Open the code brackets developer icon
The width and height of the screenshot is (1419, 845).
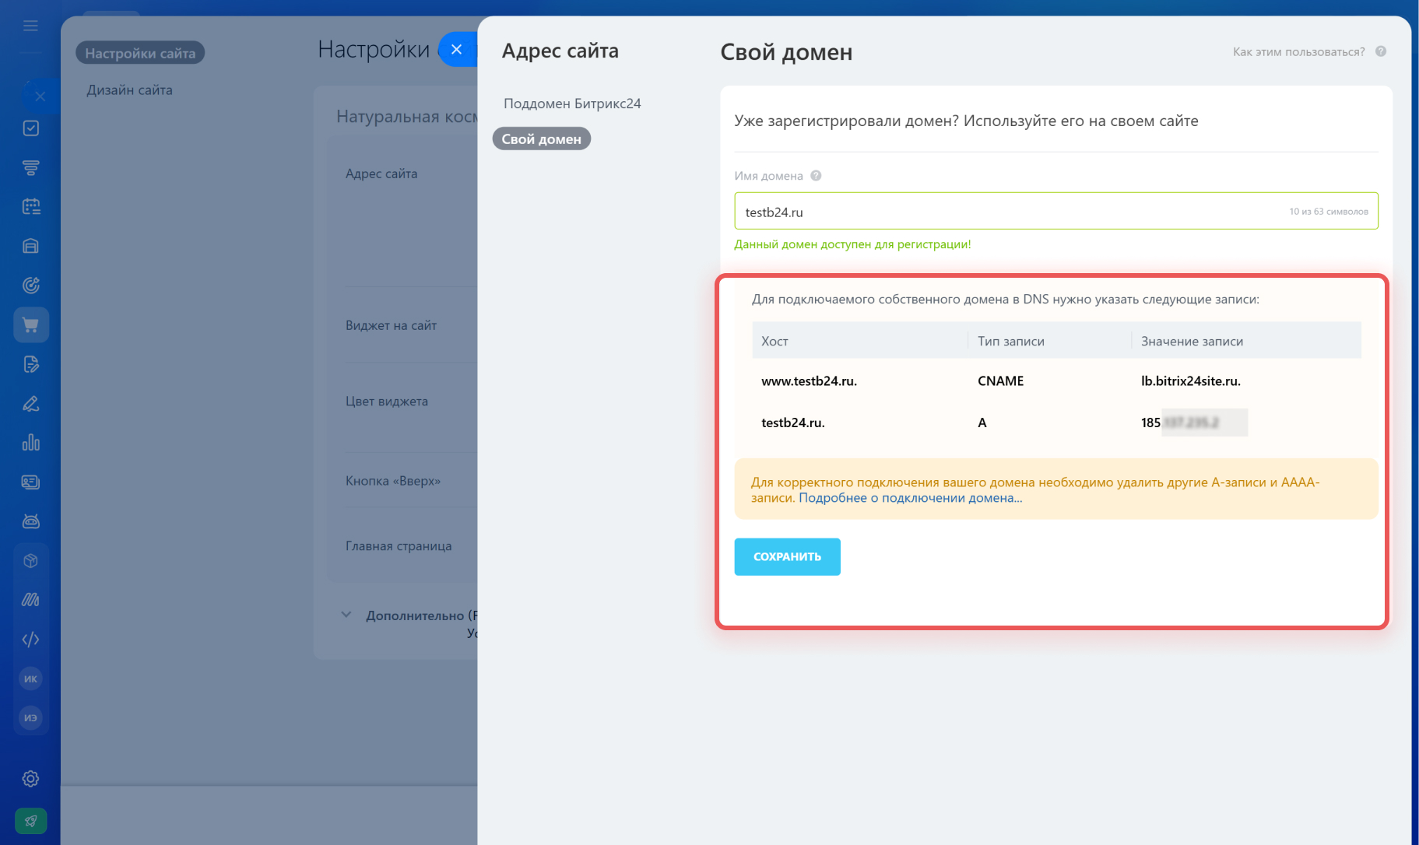point(30,640)
